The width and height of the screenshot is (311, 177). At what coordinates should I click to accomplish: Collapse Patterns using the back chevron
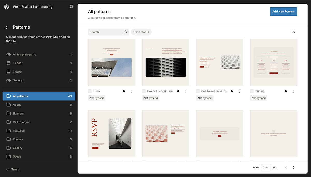tap(6, 27)
